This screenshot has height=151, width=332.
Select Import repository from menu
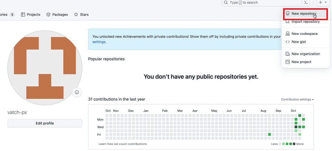[x=305, y=22]
